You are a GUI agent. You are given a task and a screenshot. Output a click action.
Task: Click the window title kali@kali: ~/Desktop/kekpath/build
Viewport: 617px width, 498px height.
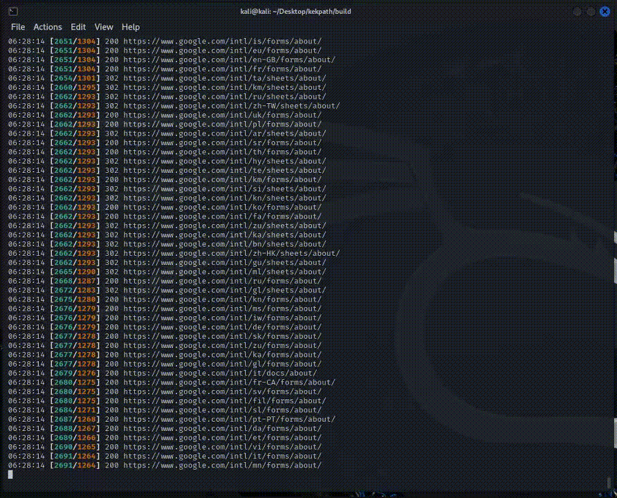295,11
